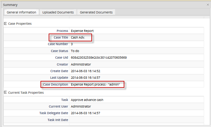211x127 pixels.
Task: Open the Uploaded Documents tab
Action: click(x=58, y=12)
